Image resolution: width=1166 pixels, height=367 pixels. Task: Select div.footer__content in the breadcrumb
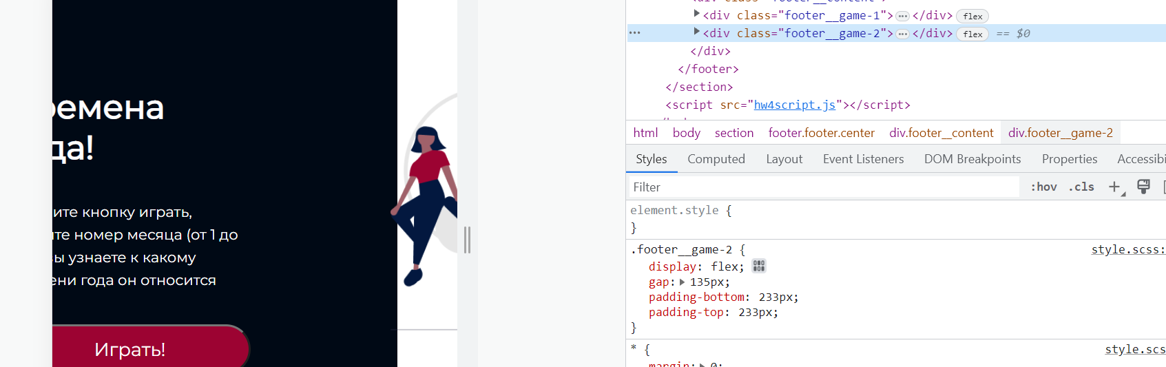(941, 133)
